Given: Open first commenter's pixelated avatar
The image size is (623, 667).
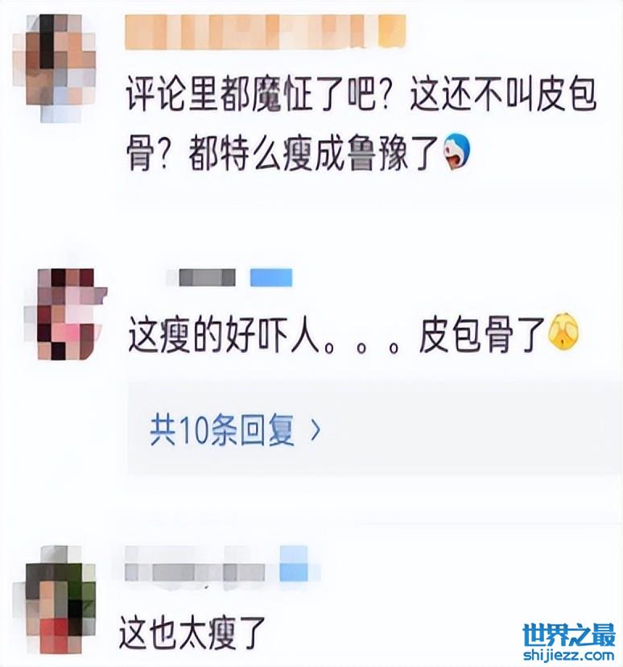Looking at the screenshot, I should pos(54,68).
